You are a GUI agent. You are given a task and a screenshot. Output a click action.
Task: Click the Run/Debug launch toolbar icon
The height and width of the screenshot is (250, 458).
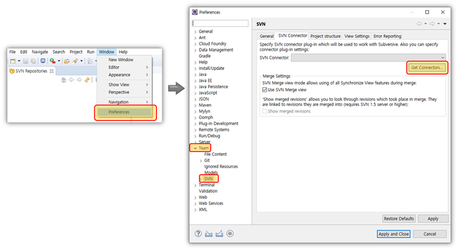click(x=52, y=61)
